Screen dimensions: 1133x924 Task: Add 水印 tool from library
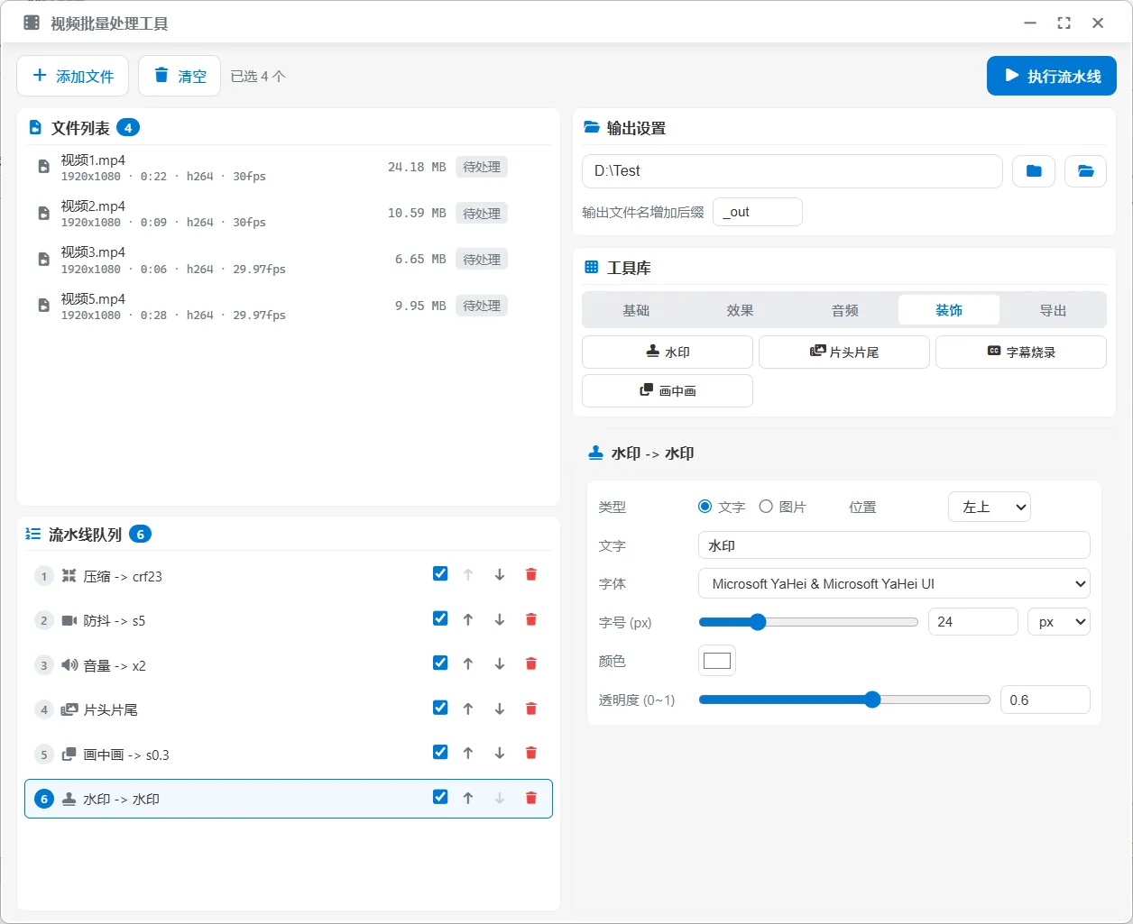pos(668,352)
